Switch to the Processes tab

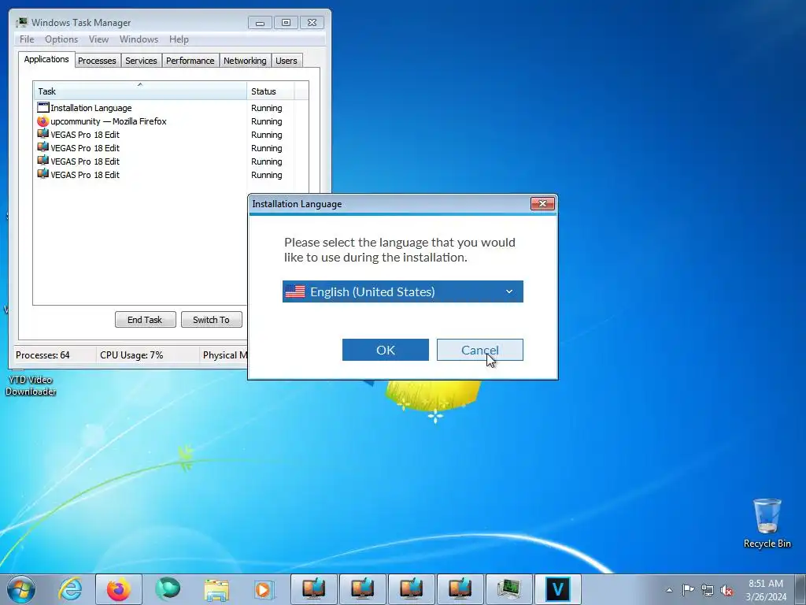(x=97, y=61)
